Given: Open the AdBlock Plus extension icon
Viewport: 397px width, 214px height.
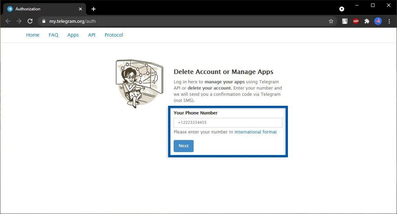Looking at the screenshot, I should tap(356, 21).
